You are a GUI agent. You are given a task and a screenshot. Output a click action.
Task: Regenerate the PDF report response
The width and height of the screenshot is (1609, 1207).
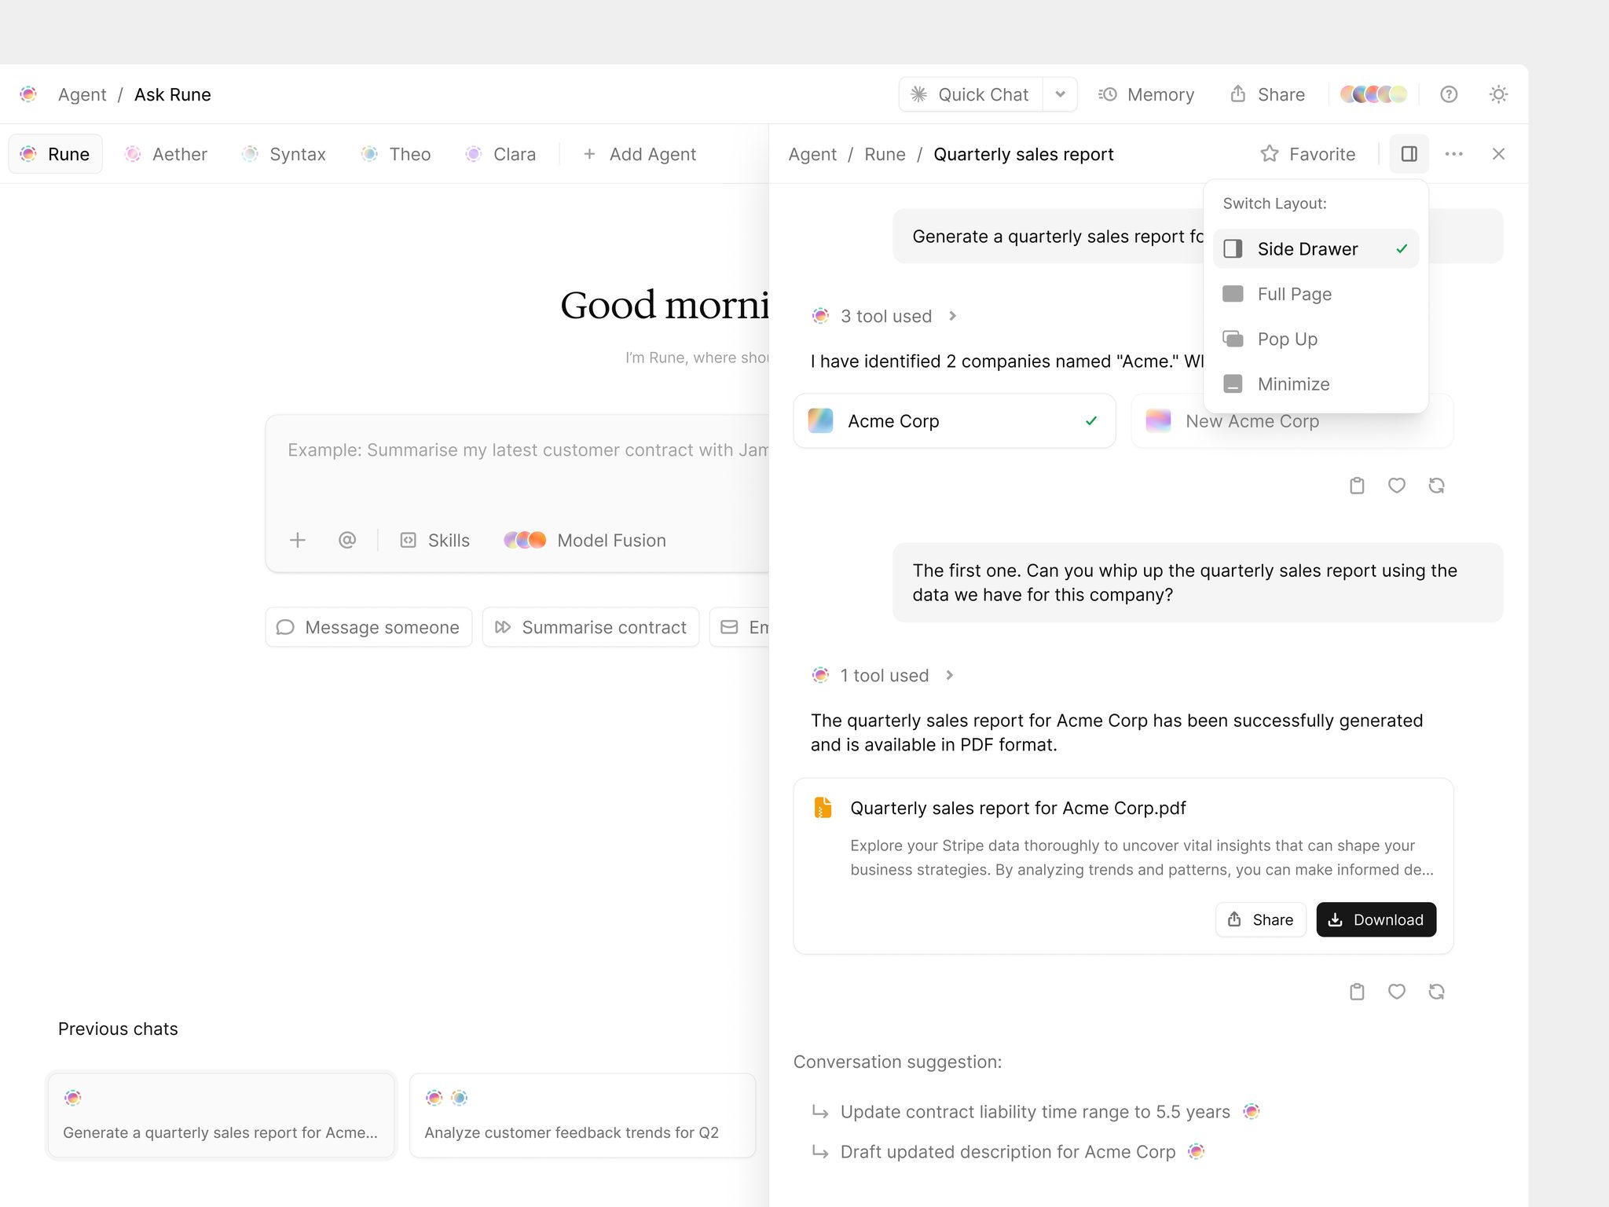click(1437, 992)
